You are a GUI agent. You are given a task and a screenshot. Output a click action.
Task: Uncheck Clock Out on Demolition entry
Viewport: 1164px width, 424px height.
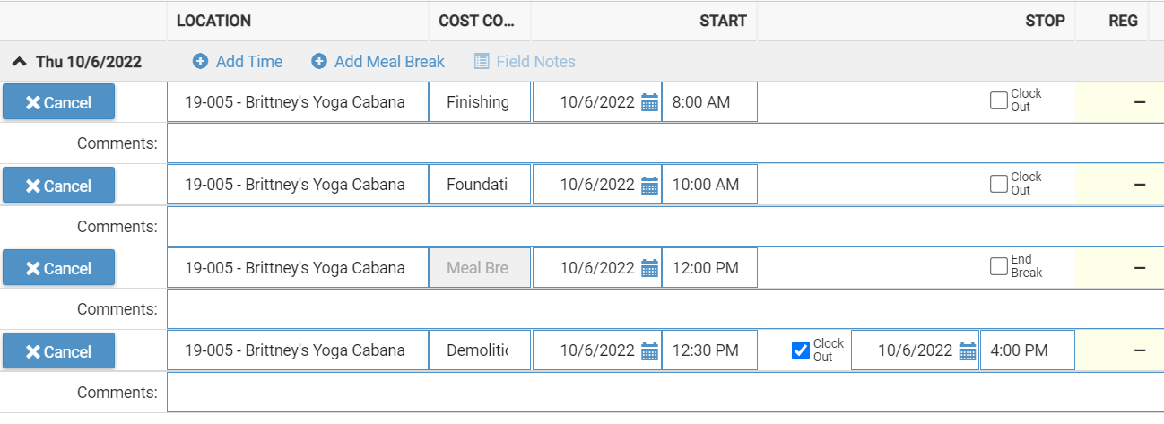click(x=801, y=350)
